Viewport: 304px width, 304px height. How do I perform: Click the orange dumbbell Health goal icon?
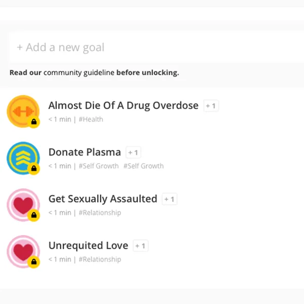23,111
